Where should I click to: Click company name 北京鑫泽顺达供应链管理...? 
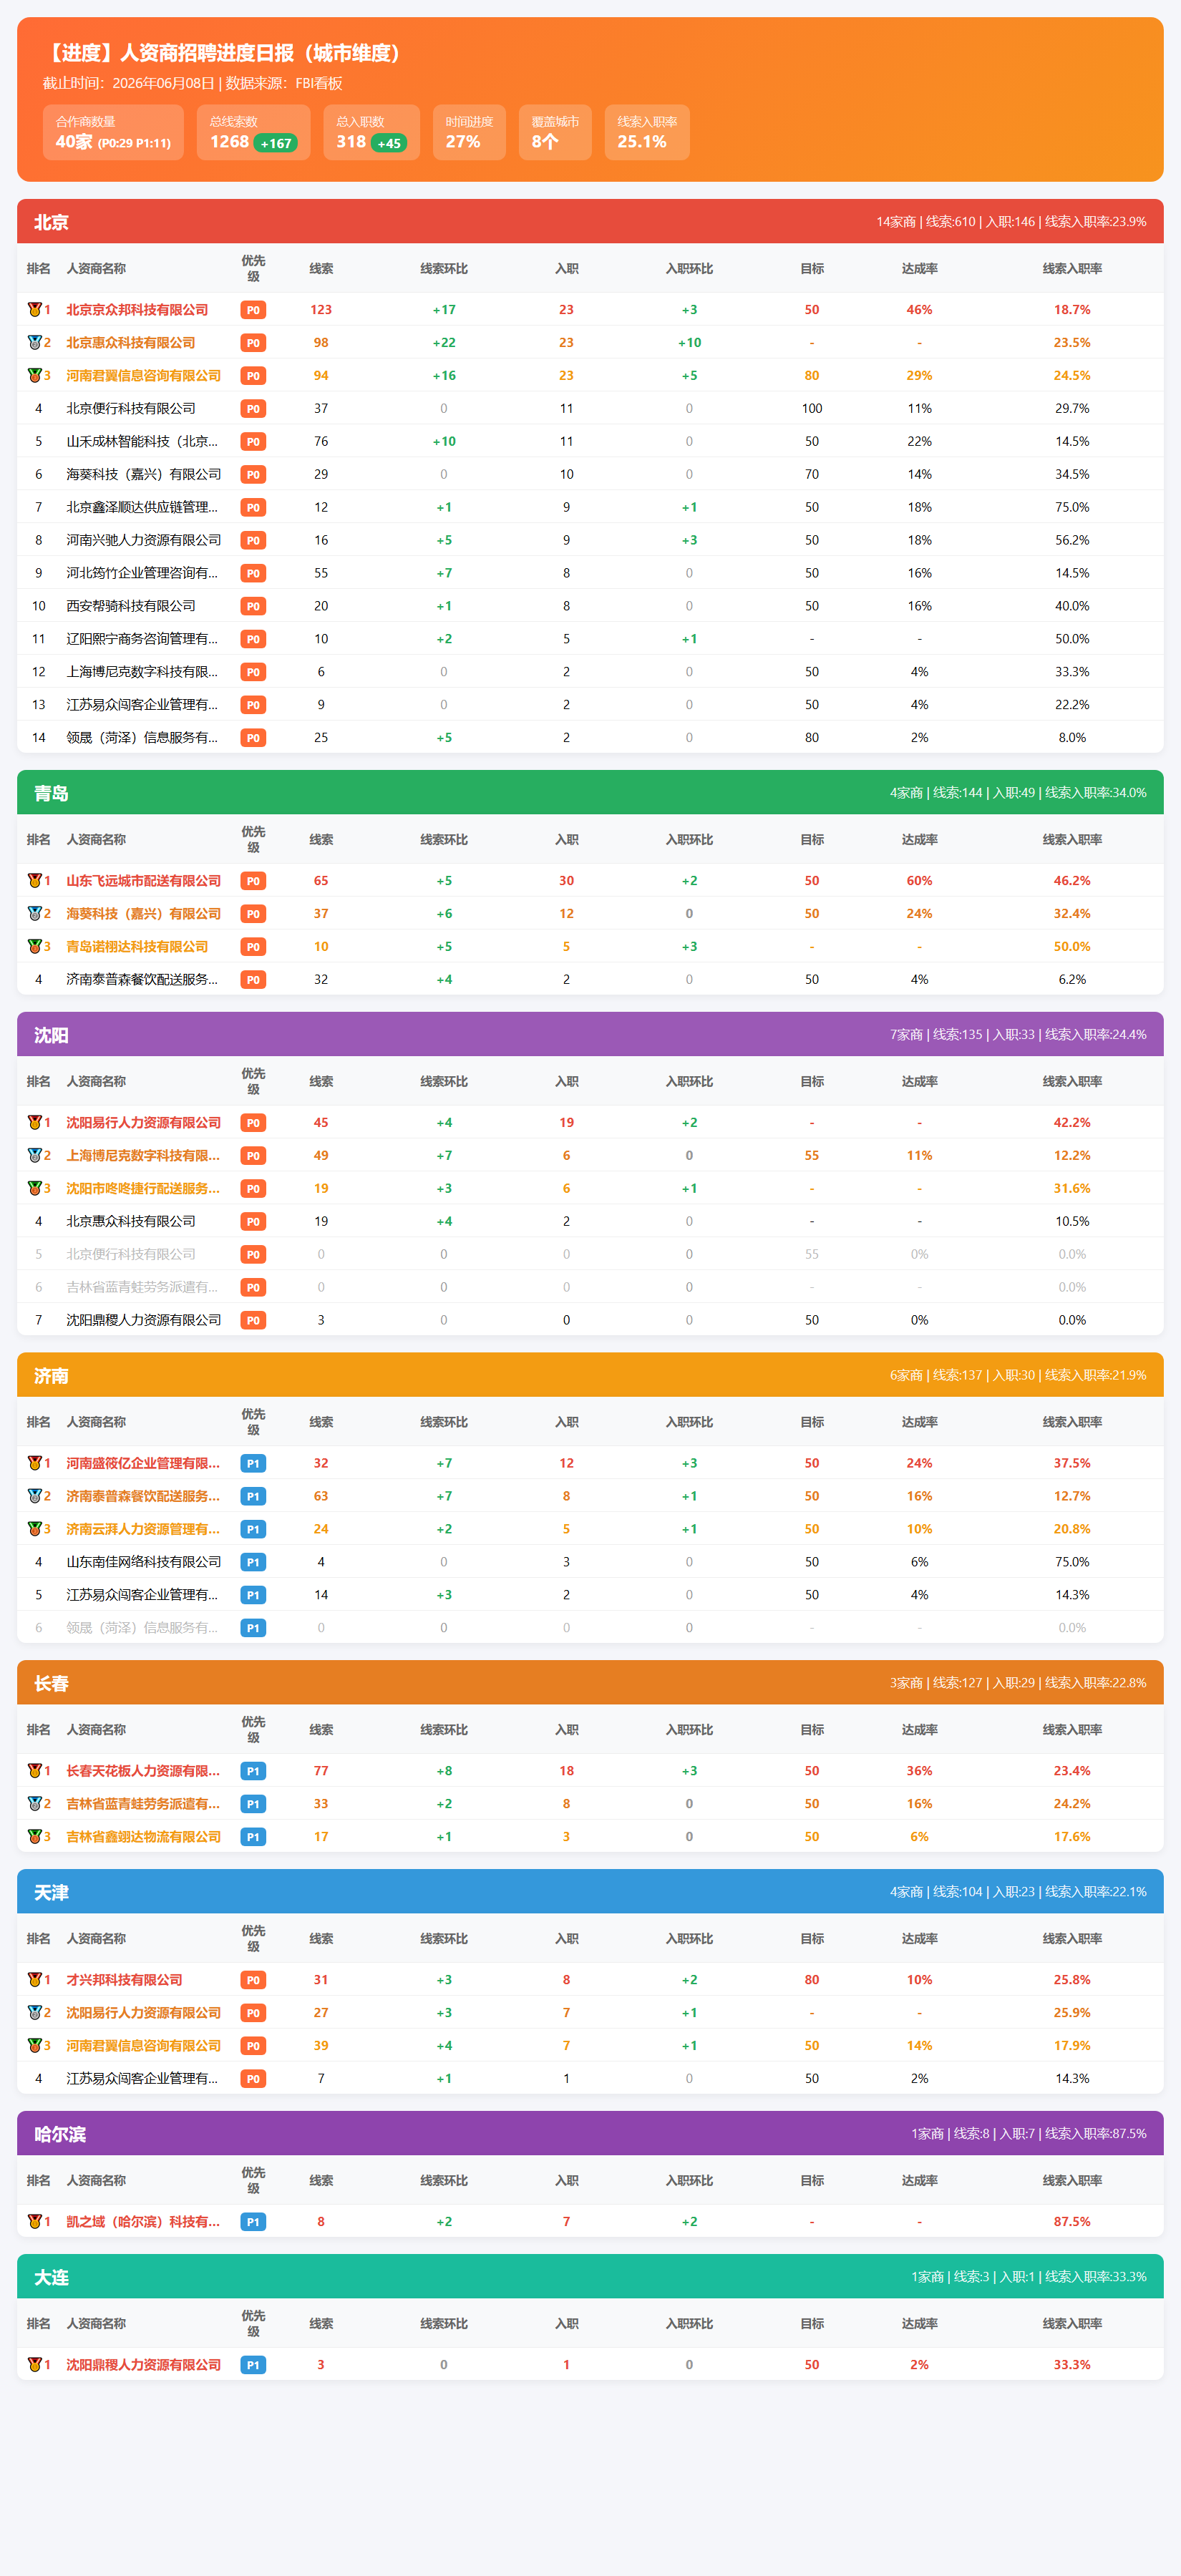(x=142, y=508)
